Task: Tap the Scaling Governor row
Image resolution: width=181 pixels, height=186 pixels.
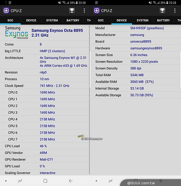Action: (45, 173)
